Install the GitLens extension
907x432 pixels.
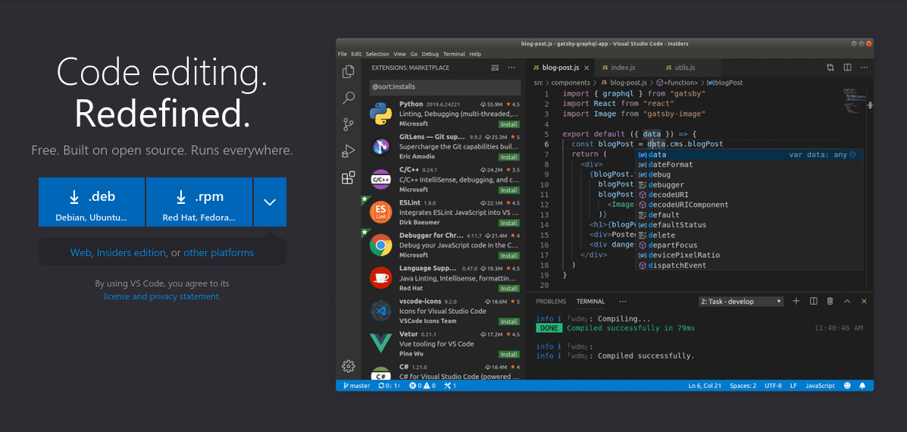pos(509,158)
